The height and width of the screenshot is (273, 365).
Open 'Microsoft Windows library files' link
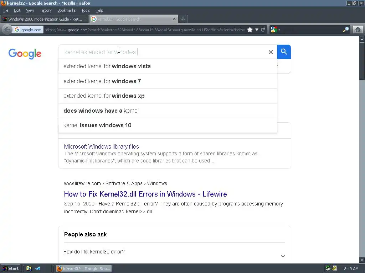[102, 146]
